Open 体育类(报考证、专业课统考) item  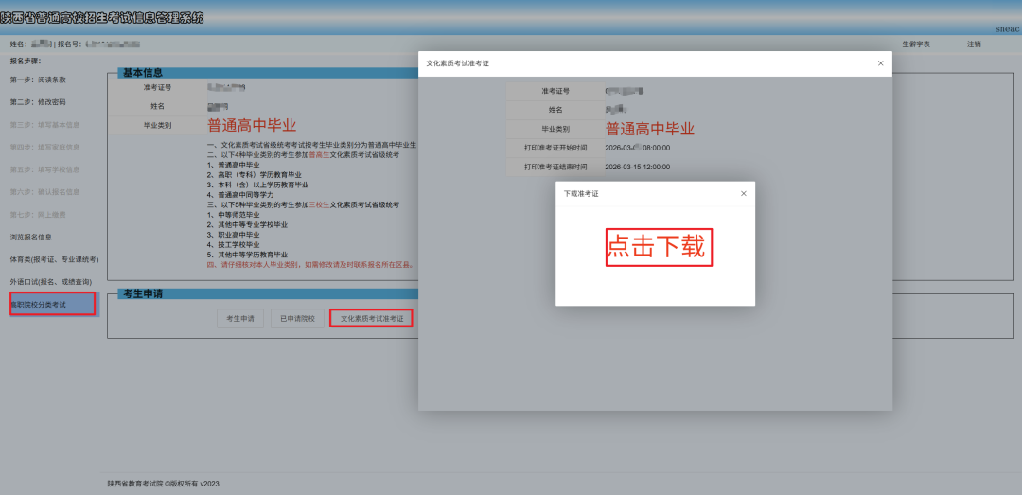point(54,259)
